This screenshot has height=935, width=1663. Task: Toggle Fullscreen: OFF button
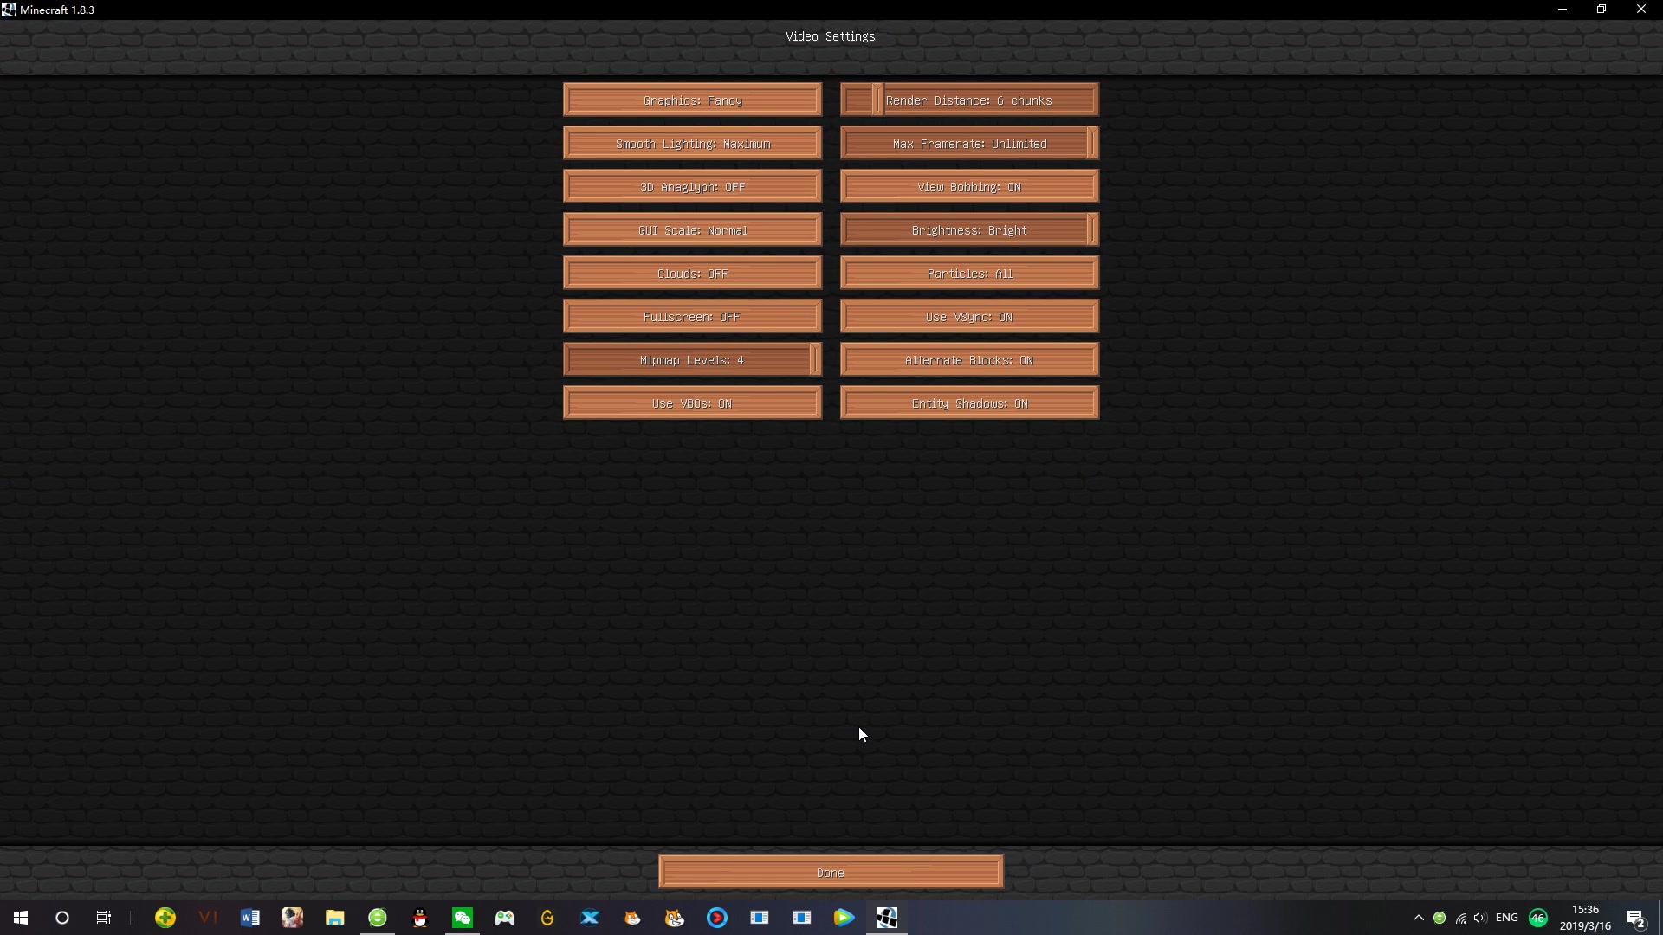click(692, 316)
